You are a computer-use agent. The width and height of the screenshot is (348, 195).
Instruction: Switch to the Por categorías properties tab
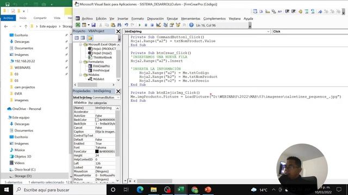(x=98, y=103)
